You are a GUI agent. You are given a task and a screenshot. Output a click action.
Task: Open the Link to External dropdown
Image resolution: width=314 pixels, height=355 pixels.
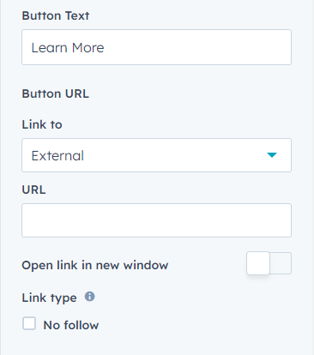pos(156,155)
